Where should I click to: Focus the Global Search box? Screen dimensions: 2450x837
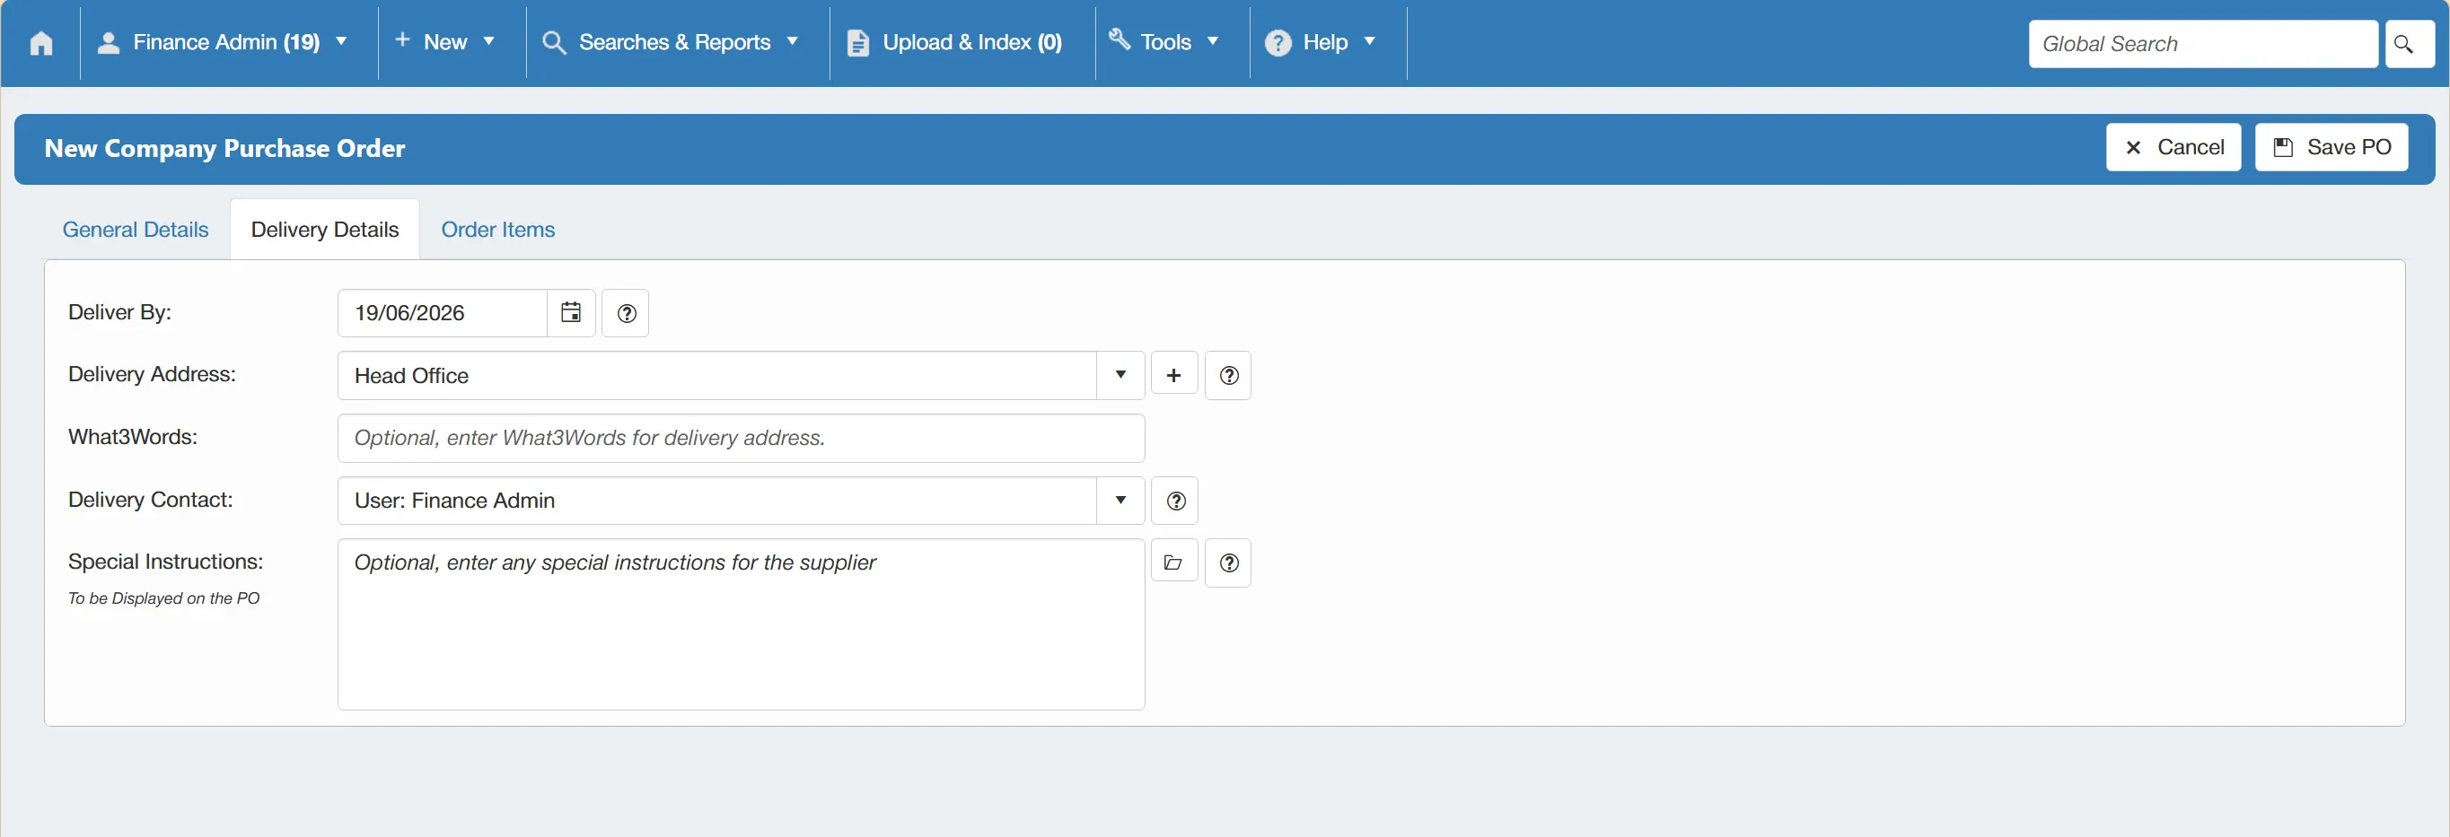point(2203,44)
